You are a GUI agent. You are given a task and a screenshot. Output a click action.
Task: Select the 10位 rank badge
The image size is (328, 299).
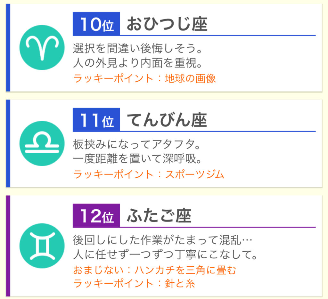pyautogui.click(x=96, y=24)
